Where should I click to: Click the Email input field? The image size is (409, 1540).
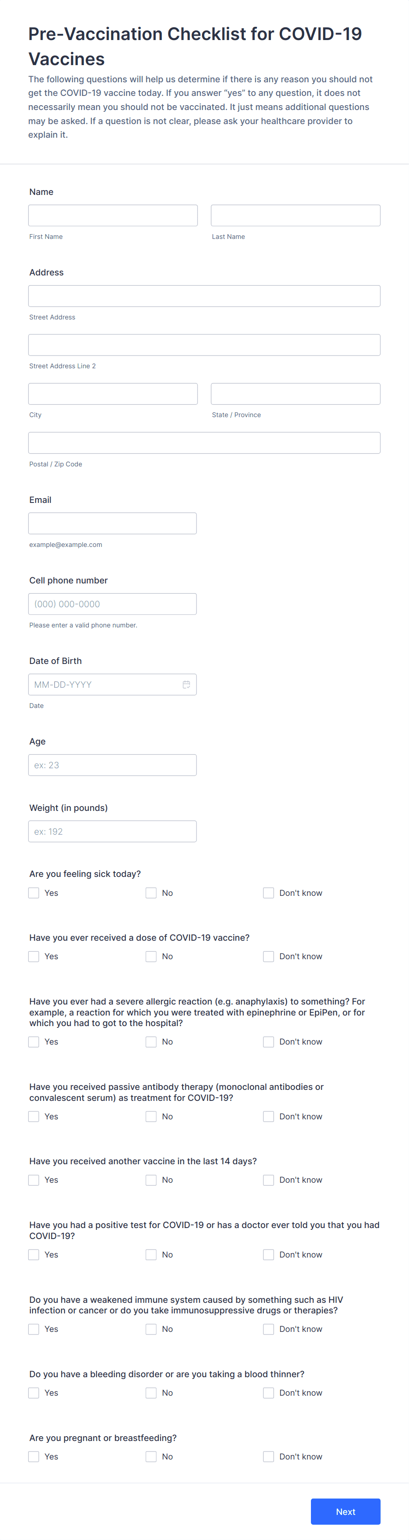click(x=113, y=523)
